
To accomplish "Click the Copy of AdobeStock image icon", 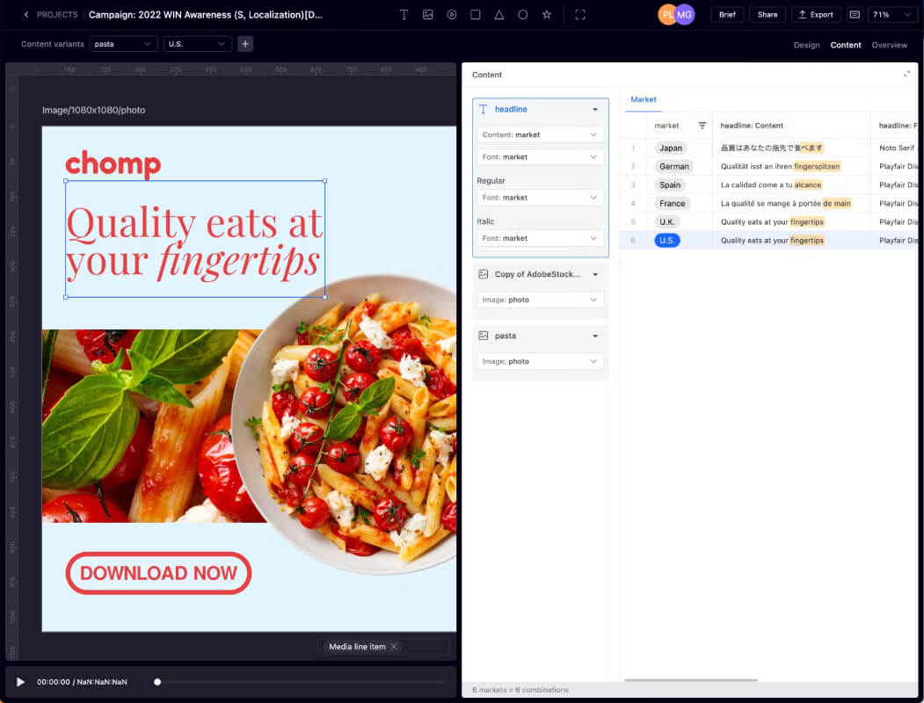I will (x=484, y=274).
